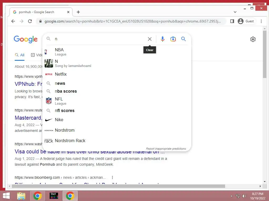Click the Chrome address bar URL
The width and height of the screenshot is (269, 201).
point(133,21)
